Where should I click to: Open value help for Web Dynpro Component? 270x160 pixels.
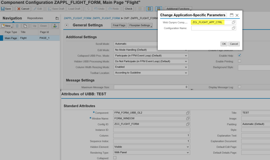click(x=233, y=22)
